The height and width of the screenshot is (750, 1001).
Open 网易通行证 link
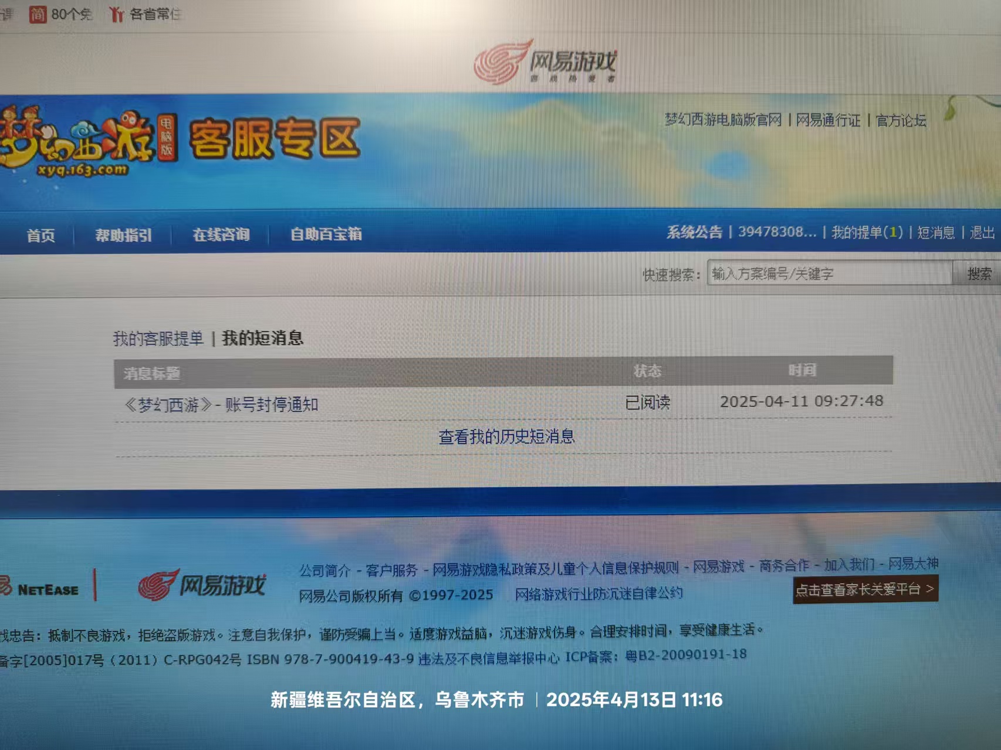pyautogui.click(x=828, y=120)
